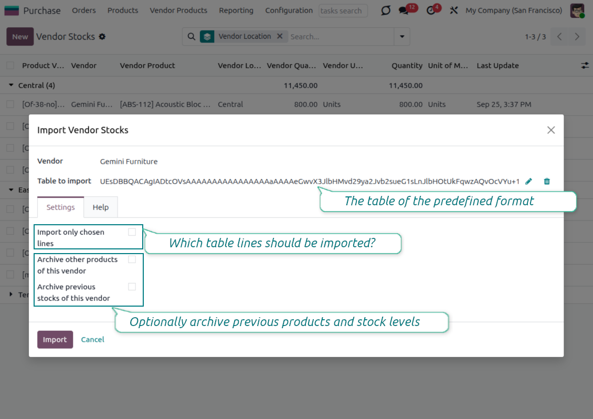Viewport: 593px width, 419px height.
Task: Click the trash icon to delete uploaded table
Action: 547,181
